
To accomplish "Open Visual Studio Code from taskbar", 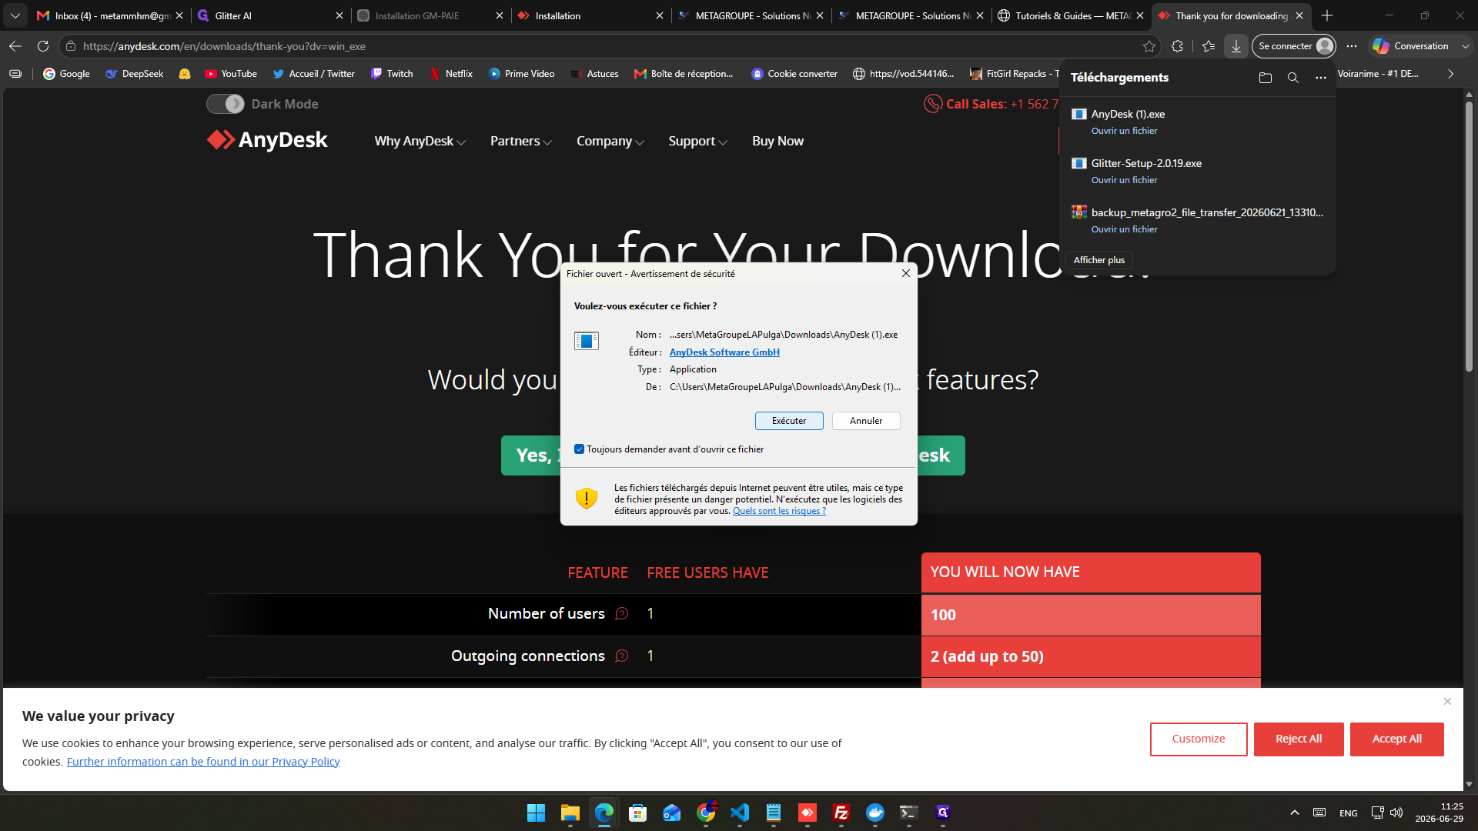I will (740, 813).
